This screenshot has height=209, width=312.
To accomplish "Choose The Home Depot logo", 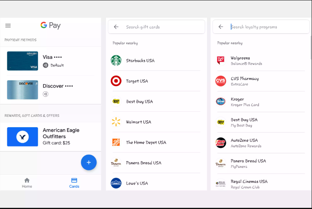I will (x=116, y=142).
